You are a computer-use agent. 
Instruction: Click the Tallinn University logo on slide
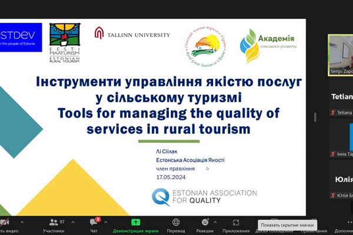pos(132,35)
